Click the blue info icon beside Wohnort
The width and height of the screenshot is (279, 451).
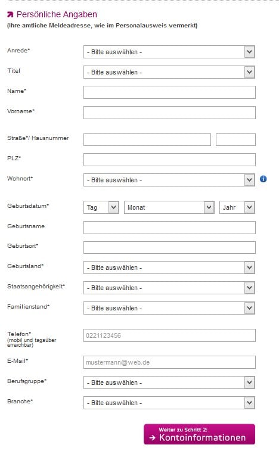click(x=263, y=179)
